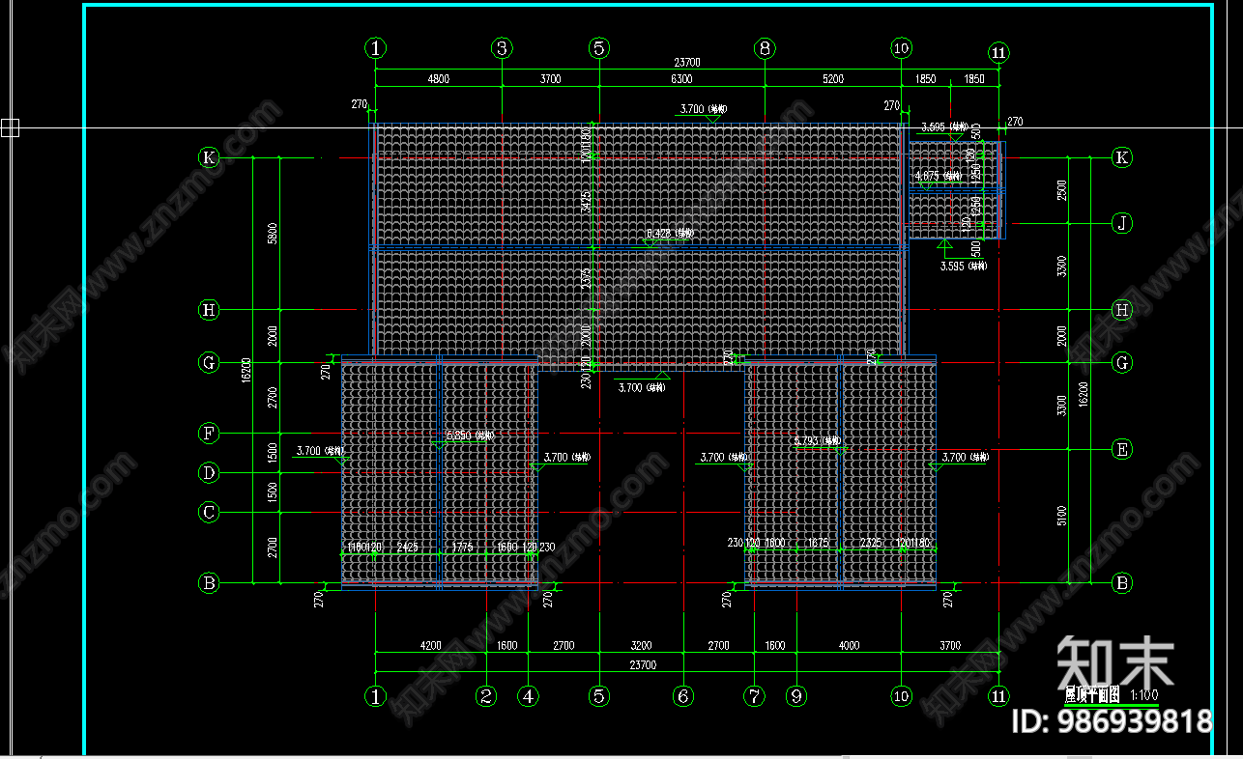This screenshot has width=1243, height=759.
Task: Pick the 5800 vertical dimension
Action: pos(273,233)
